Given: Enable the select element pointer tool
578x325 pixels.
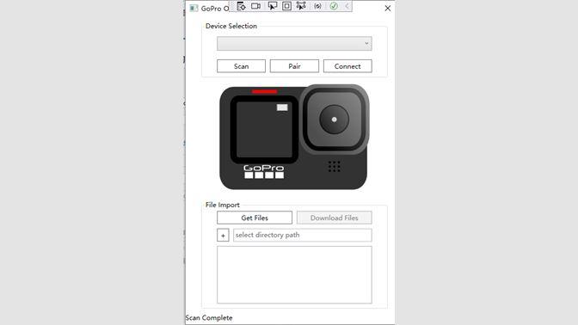Looking at the screenshot, I should click(272, 6).
